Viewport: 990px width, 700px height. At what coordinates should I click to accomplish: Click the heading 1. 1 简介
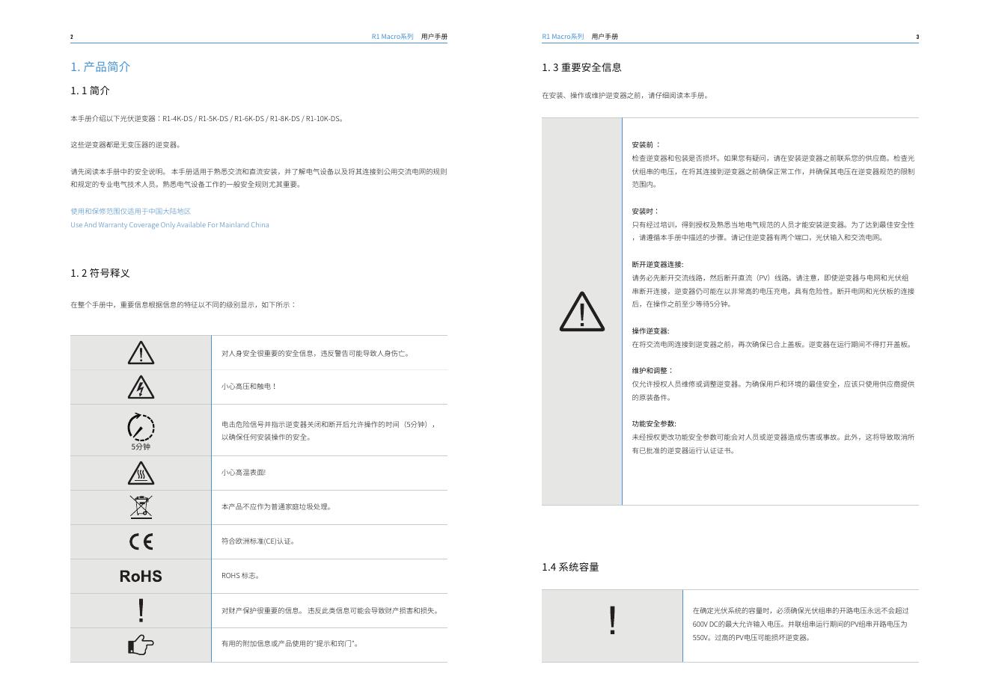coord(90,90)
